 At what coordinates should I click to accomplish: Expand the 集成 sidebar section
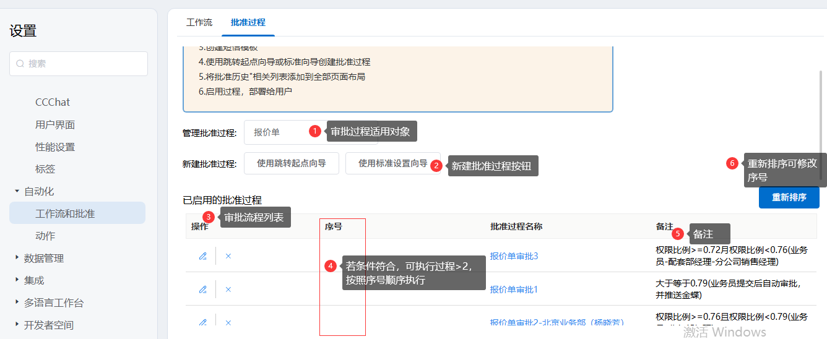(x=17, y=281)
